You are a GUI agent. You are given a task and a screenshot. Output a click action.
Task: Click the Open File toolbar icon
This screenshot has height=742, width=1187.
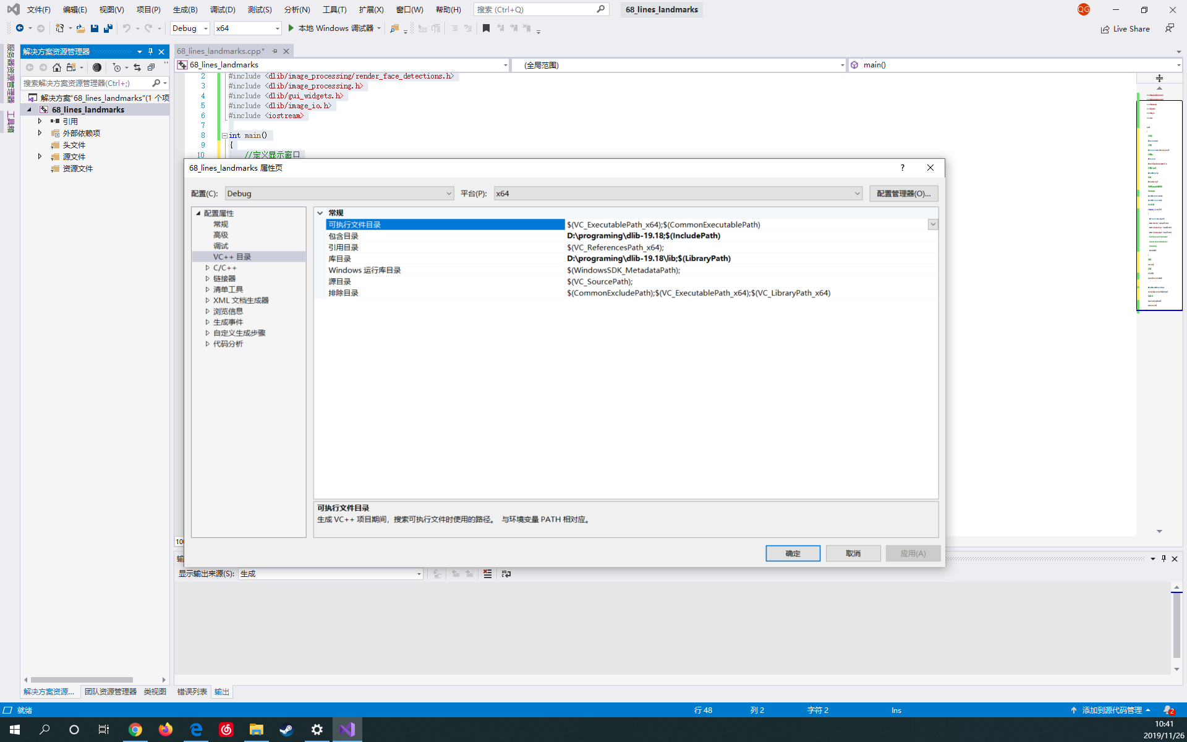[80, 28]
